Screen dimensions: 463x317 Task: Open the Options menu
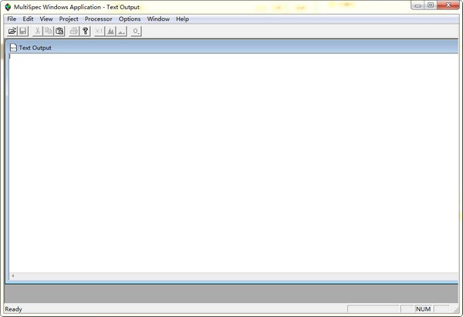click(130, 19)
